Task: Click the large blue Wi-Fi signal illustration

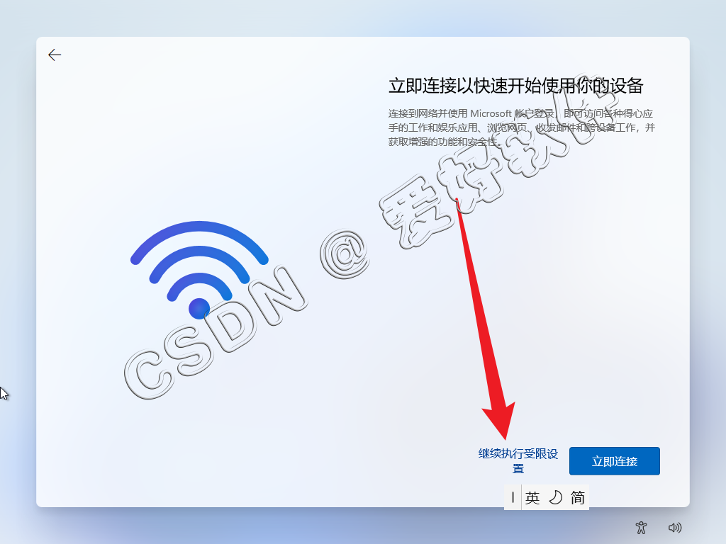Action: click(199, 270)
